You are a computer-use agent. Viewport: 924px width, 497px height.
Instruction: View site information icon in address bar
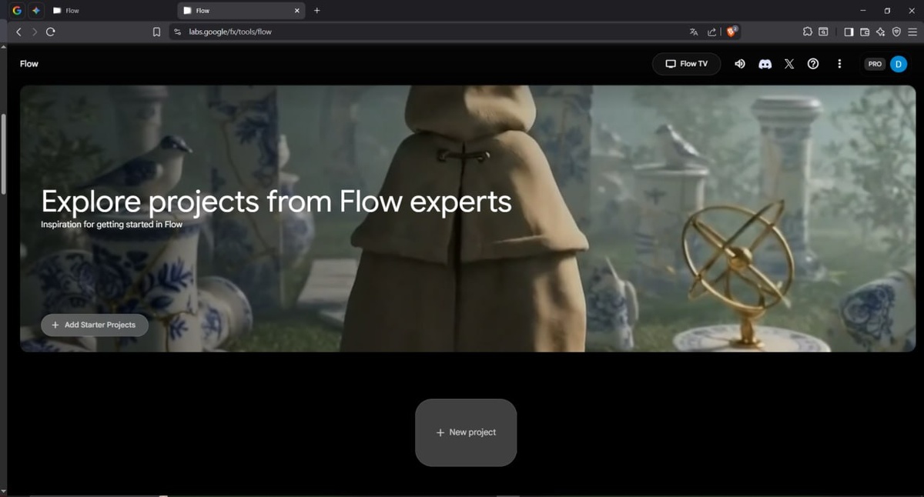(x=178, y=32)
